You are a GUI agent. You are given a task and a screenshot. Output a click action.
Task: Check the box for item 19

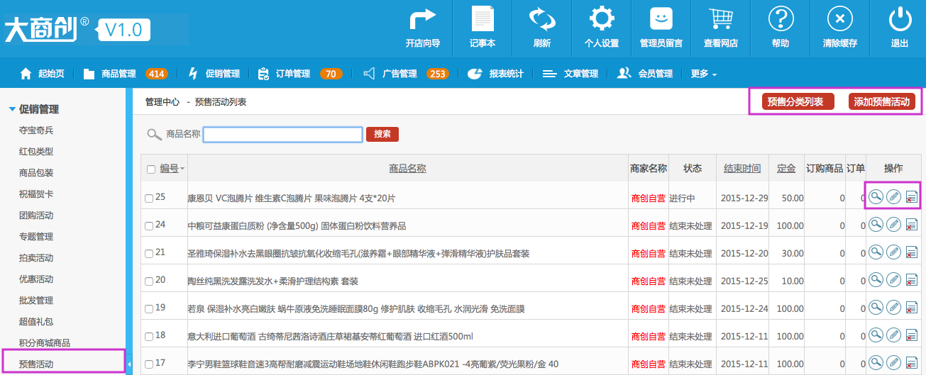(149, 308)
